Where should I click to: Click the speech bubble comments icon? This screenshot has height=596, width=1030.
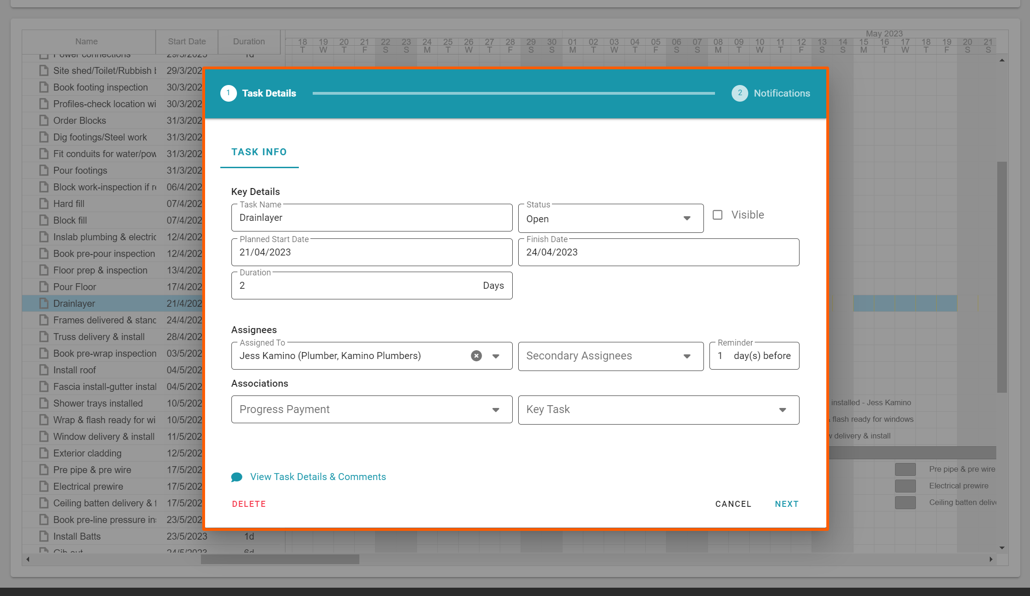pos(236,477)
